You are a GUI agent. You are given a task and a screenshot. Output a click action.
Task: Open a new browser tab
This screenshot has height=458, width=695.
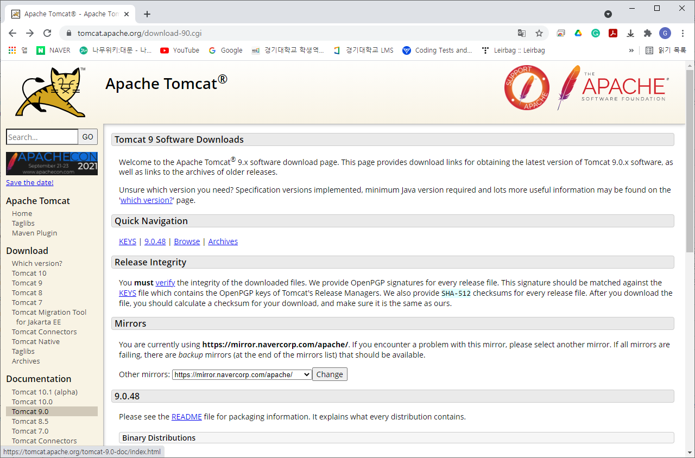[x=147, y=14]
